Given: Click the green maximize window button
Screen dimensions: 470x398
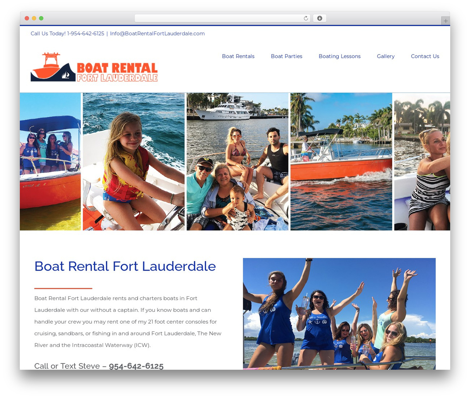Looking at the screenshot, I should pos(41,18).
